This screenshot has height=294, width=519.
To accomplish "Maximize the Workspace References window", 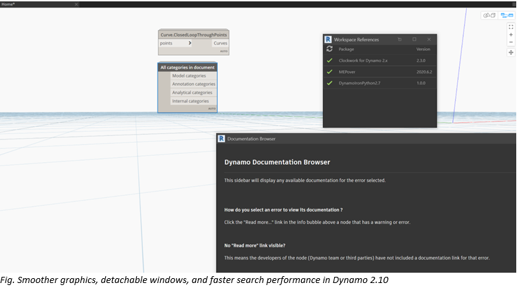I will [414, 39].
